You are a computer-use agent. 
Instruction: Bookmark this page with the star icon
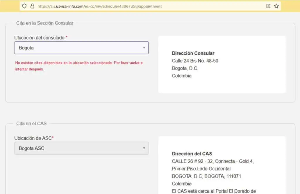(x=276, y=6)
